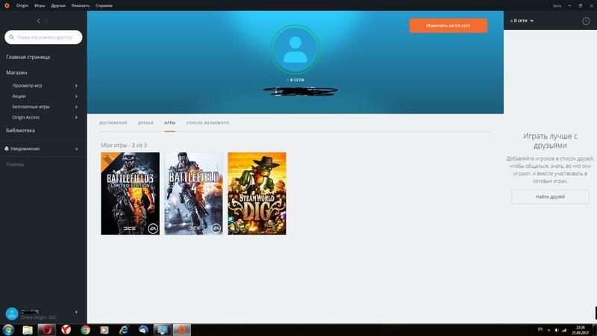Click Изменить на EA.com button
This screenshot has width=597, height=336.
point(448,25)
